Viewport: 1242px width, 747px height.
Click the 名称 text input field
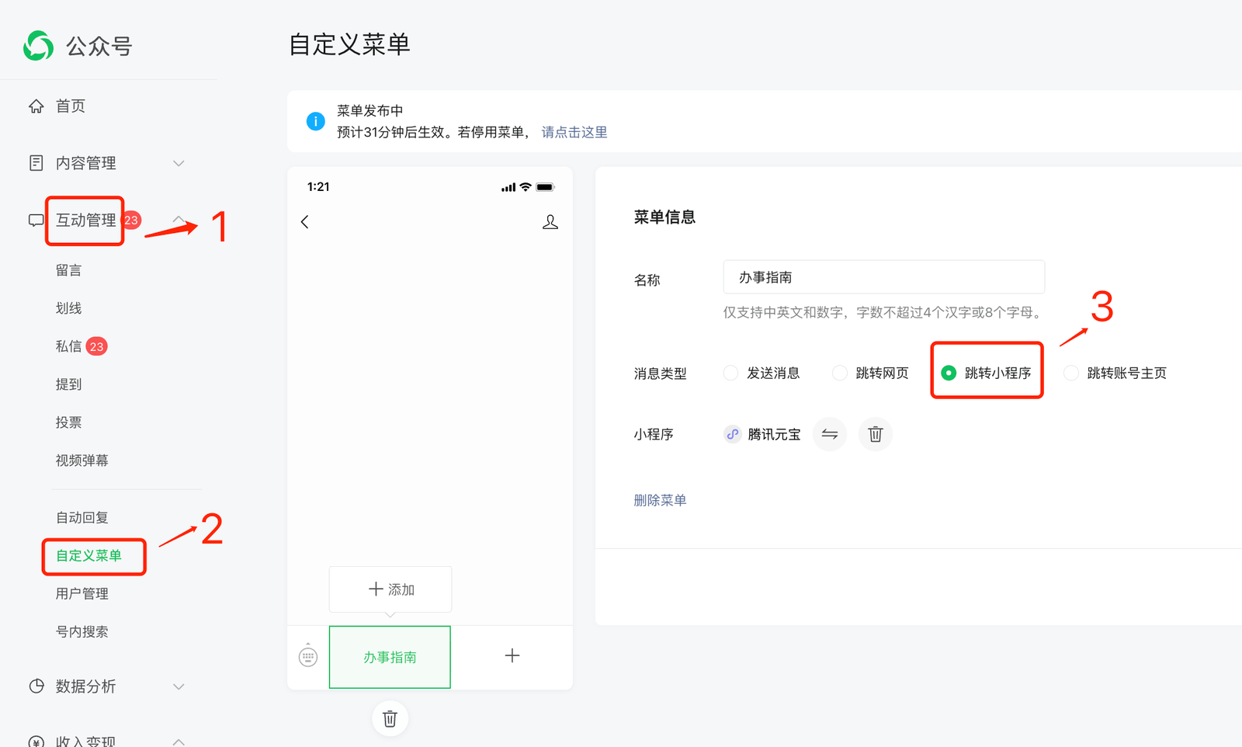883,277
